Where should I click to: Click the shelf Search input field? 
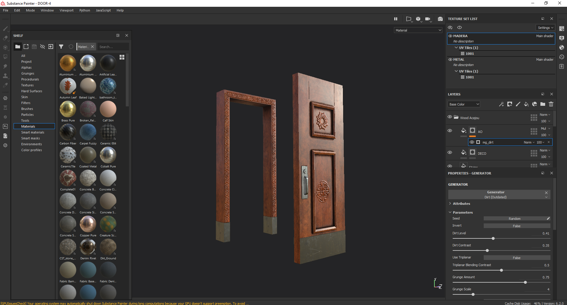coord(113,47)
